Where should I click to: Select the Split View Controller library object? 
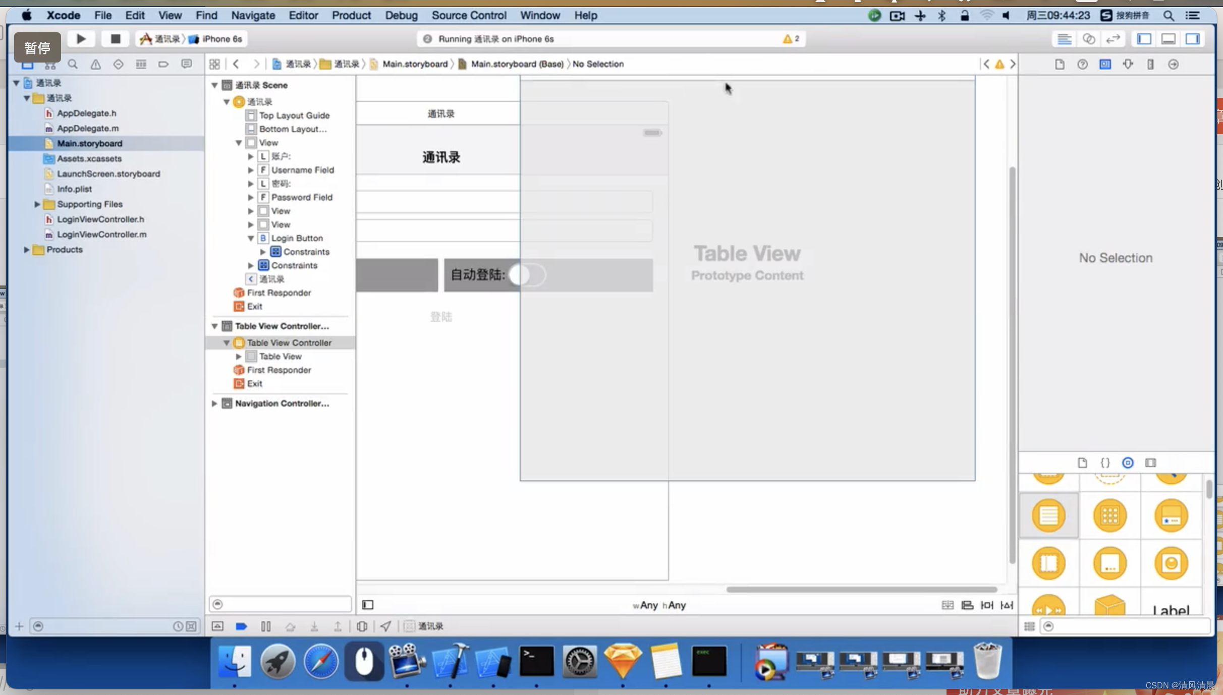click(1048, 563)
